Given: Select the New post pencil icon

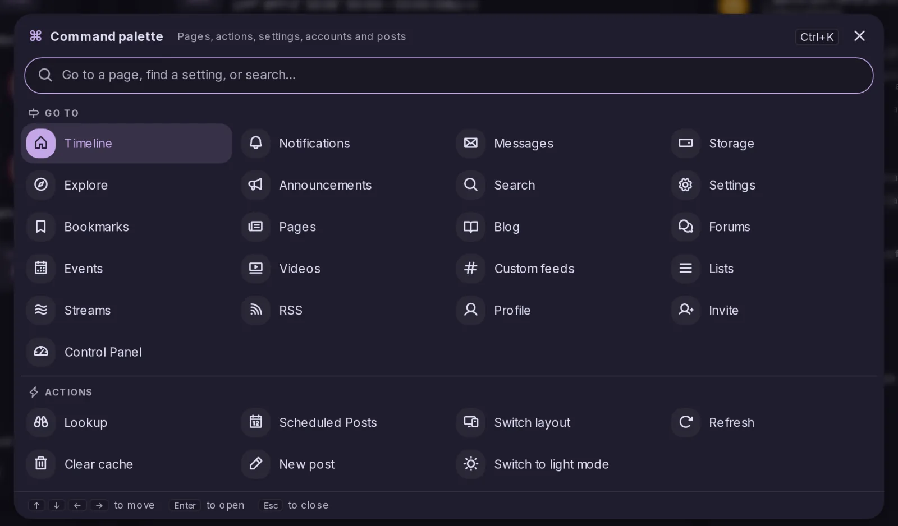Looking at the screenshot, I should tap(256, 464).
